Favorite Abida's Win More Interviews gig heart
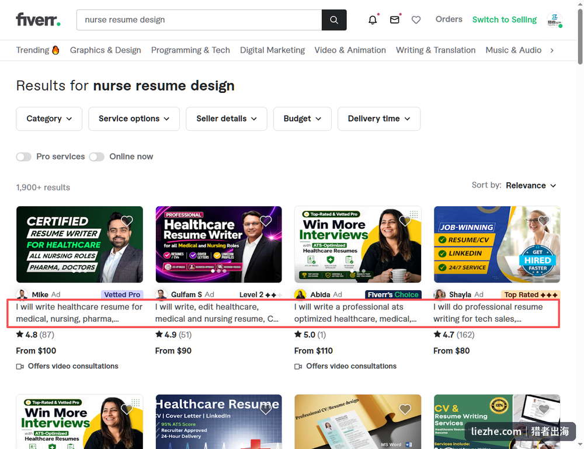 (405, 221)
